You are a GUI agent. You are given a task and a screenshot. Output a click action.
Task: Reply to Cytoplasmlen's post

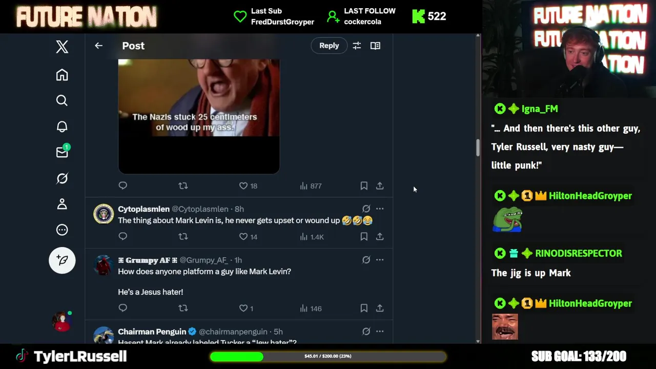[x=123, y=236]
